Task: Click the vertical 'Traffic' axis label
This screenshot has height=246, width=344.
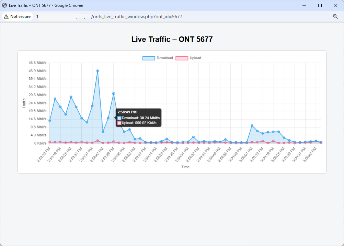Action: [x=23, y=102]
